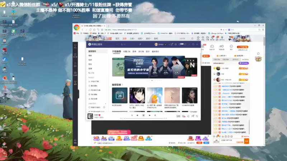The width and height of the screenshot is (287, 161).
Task: Collapse the created playlists section header
Action: 92,103
